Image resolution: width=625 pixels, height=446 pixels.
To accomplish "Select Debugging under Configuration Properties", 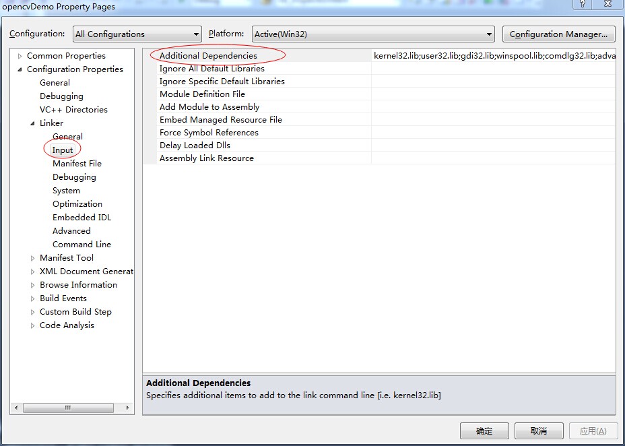I will click(61, 96).
